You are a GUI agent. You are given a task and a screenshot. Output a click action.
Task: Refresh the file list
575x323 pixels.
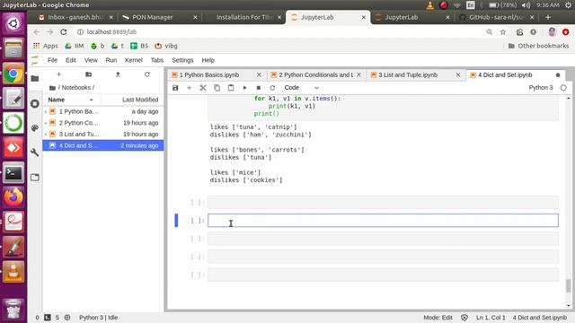tap(147, 74)
